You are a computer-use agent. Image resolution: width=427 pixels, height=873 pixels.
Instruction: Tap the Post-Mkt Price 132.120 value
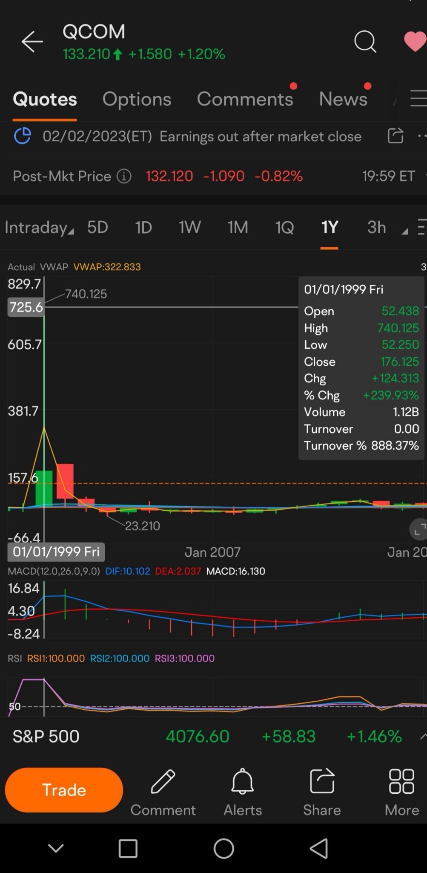pos(169,176)
